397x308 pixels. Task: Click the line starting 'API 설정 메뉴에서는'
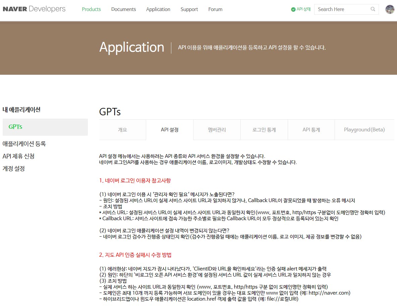(x=182, y=156)
